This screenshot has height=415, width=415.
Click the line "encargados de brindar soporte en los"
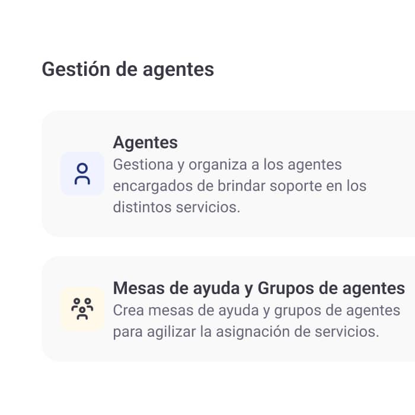tap(240, 186)
